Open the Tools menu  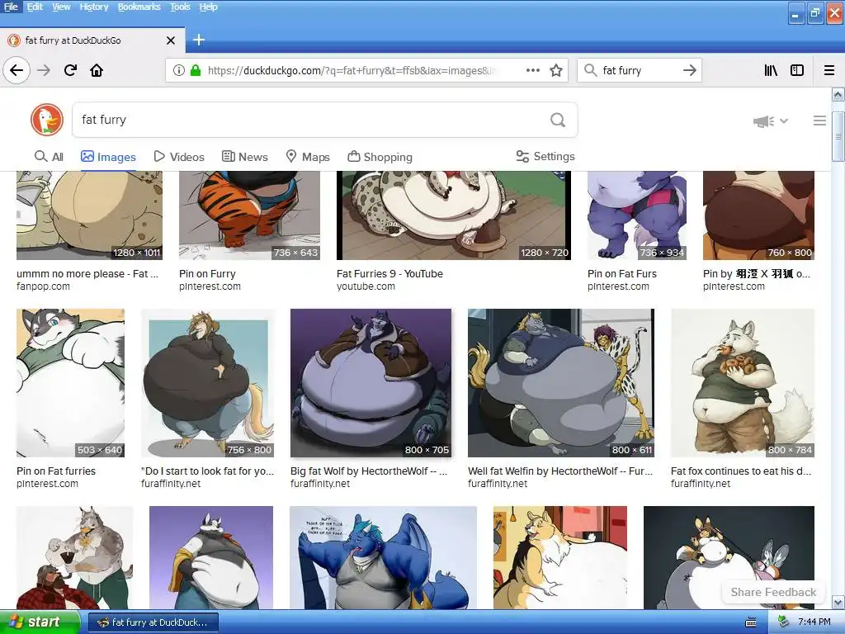[180, 7]
